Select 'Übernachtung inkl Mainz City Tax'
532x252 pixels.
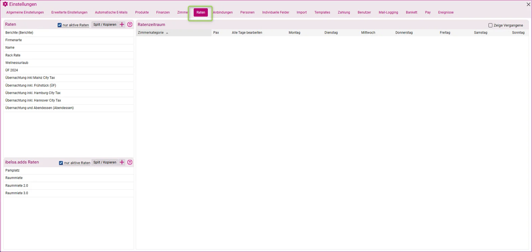click(69, 78)
